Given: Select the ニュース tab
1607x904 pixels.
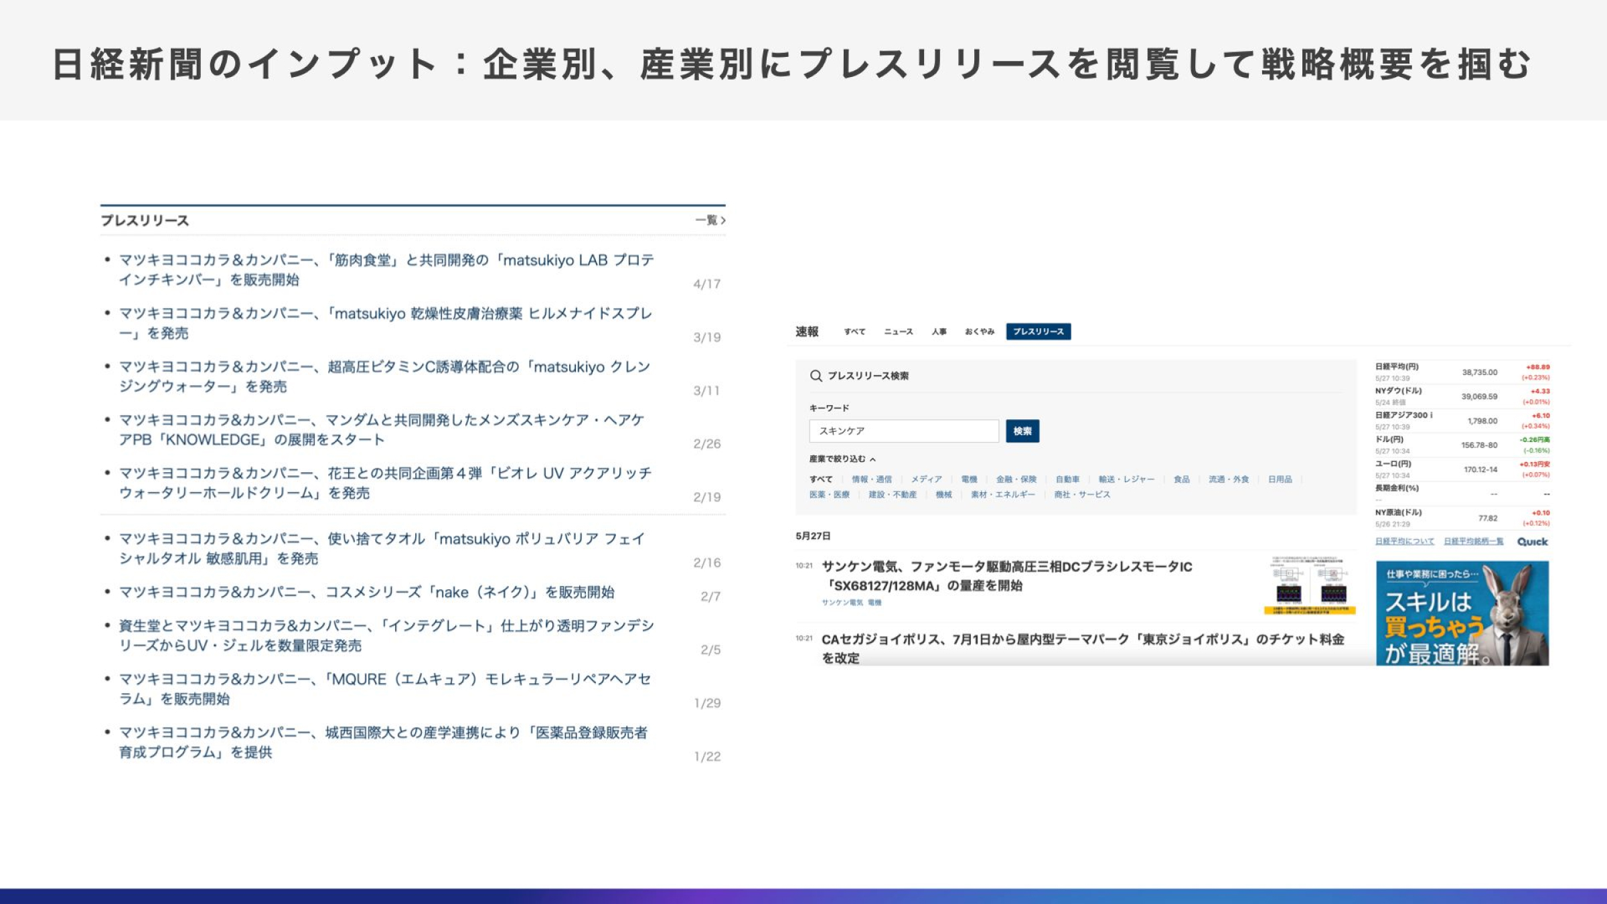Looking at the screenshot, I should [898, 331].
